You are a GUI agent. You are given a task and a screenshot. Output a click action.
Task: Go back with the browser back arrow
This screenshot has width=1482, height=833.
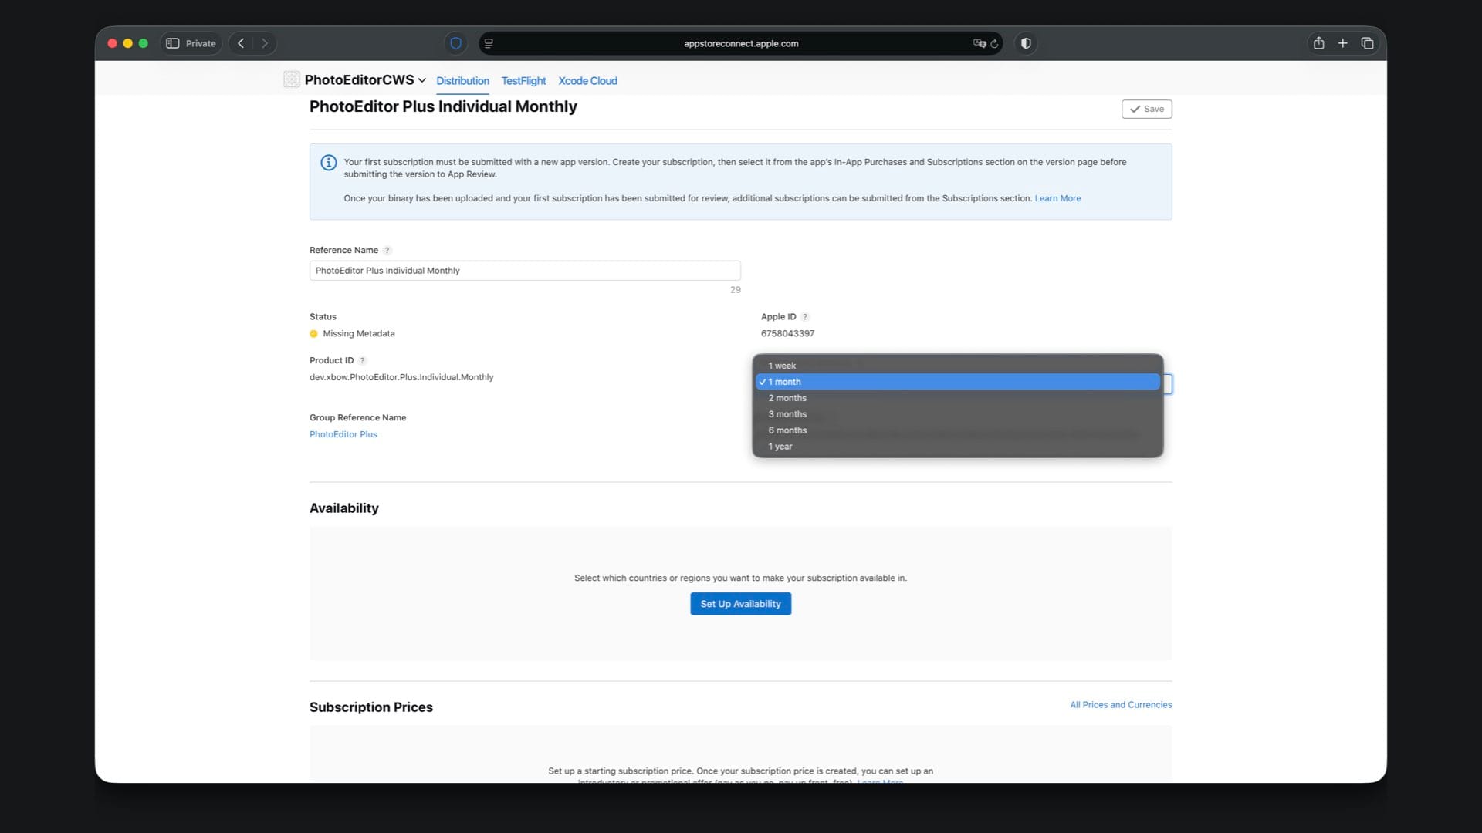tap(241, 43)
